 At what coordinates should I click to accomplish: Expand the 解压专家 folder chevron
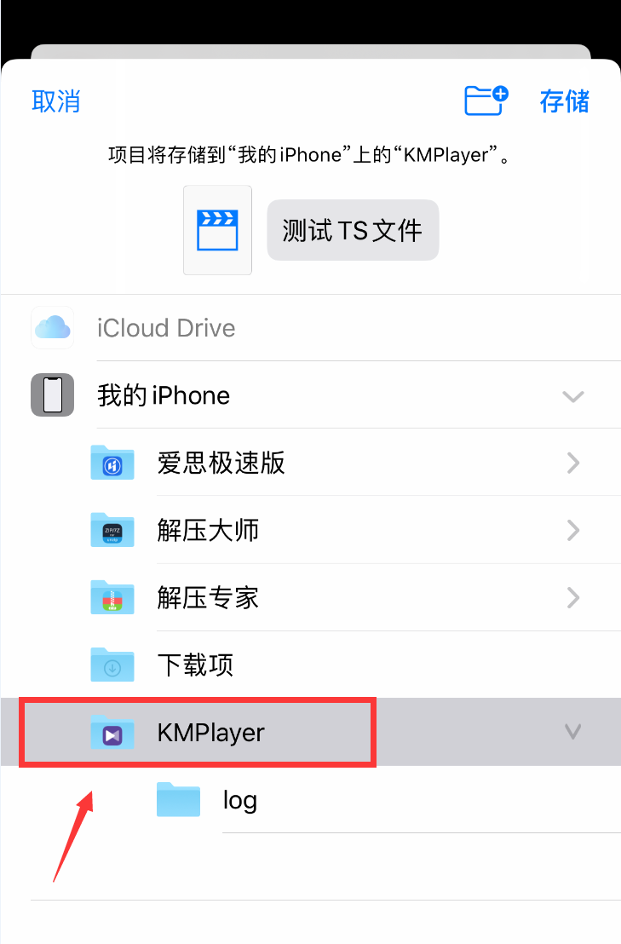point(573,598)
